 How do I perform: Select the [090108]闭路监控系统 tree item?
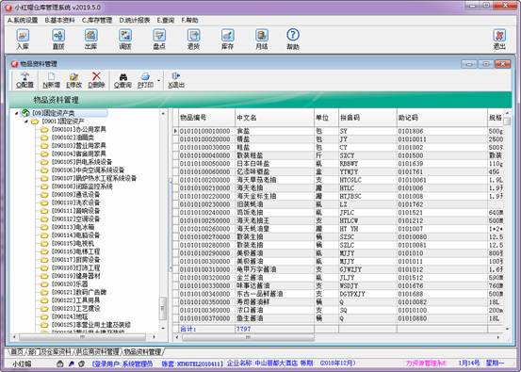[82, 186]
